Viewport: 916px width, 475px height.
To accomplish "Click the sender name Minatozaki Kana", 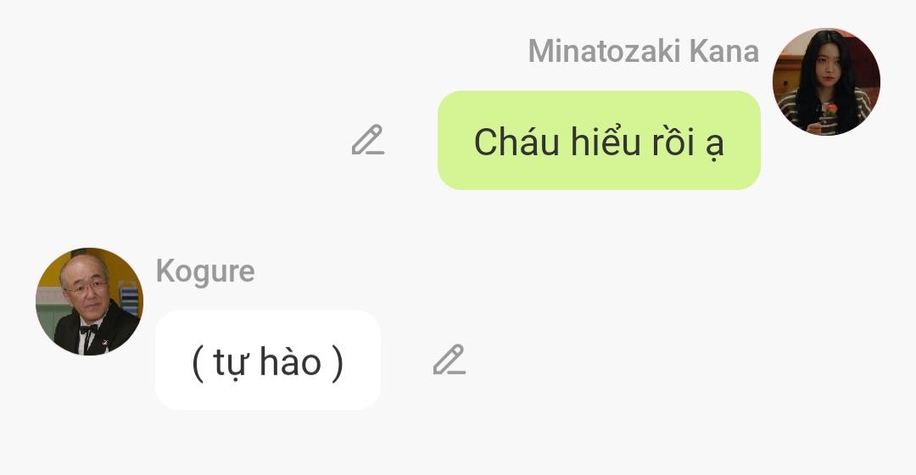I will 643,52.
